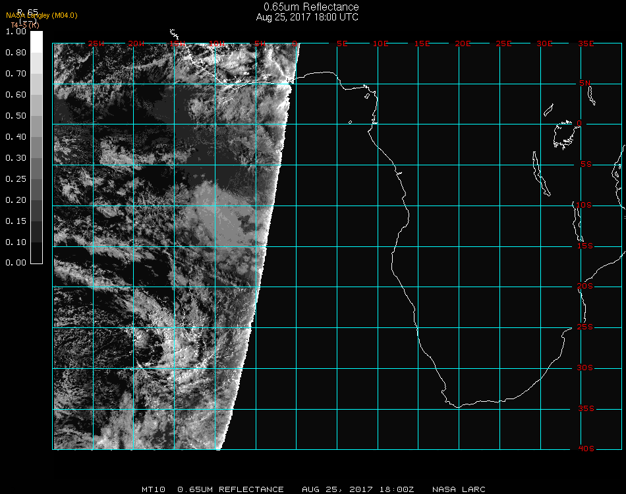Click the small island outline near the equator
The width and height of the screenshot is (626, 494).
pos(349,122)
